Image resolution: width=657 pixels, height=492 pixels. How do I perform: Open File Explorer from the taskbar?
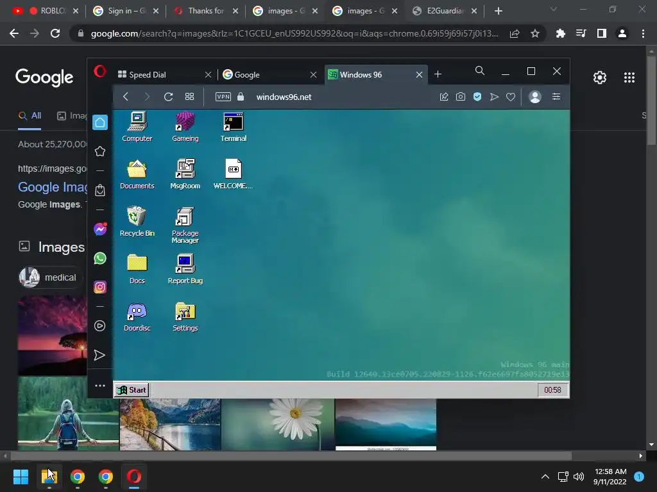(49, 477)
